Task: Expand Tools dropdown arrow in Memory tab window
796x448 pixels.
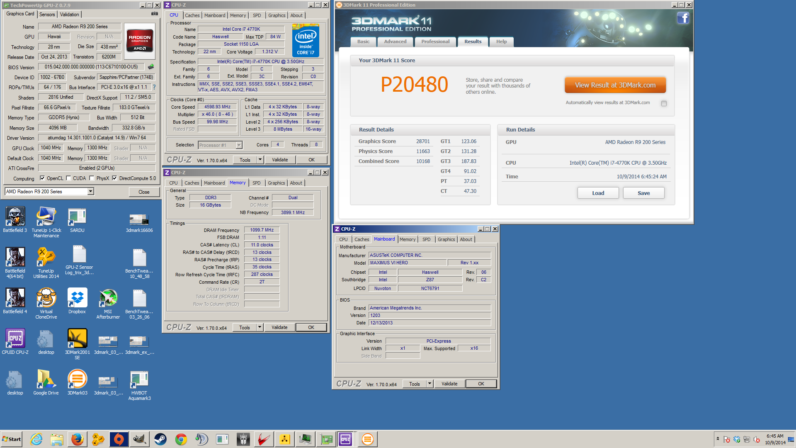Action: click(260, 327)
